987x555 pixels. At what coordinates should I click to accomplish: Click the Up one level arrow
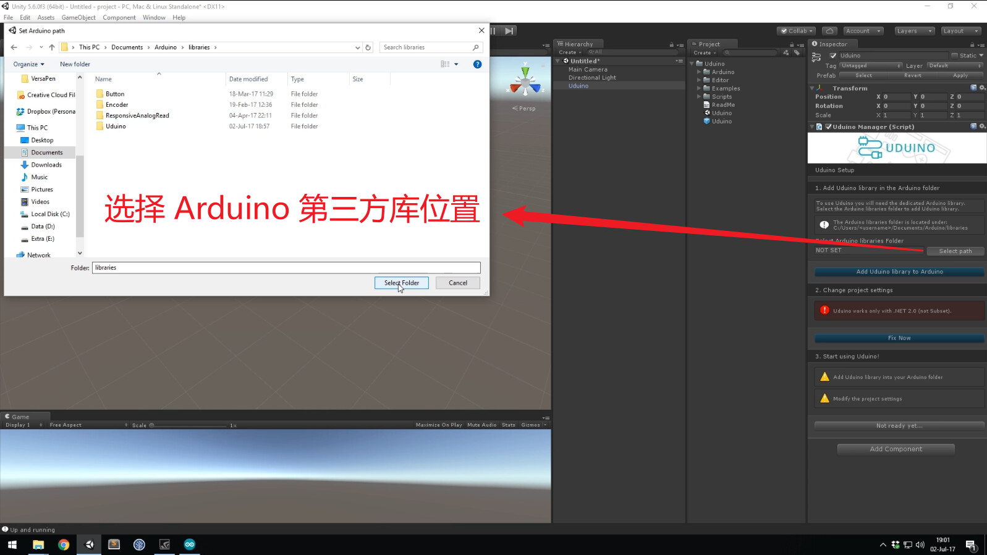tap(52, 48)
